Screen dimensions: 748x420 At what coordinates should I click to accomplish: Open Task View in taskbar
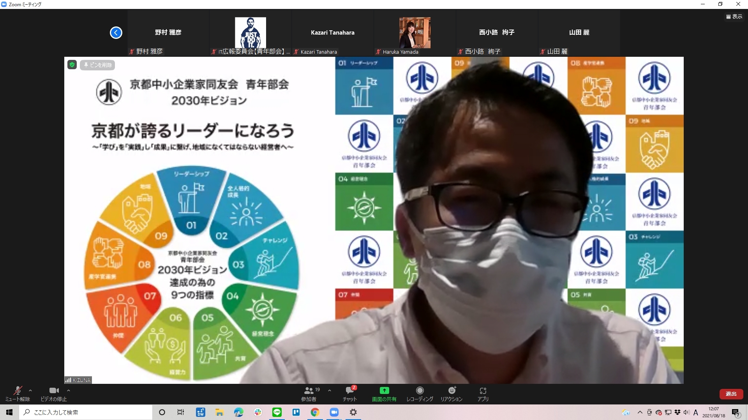tap(181, 412)
